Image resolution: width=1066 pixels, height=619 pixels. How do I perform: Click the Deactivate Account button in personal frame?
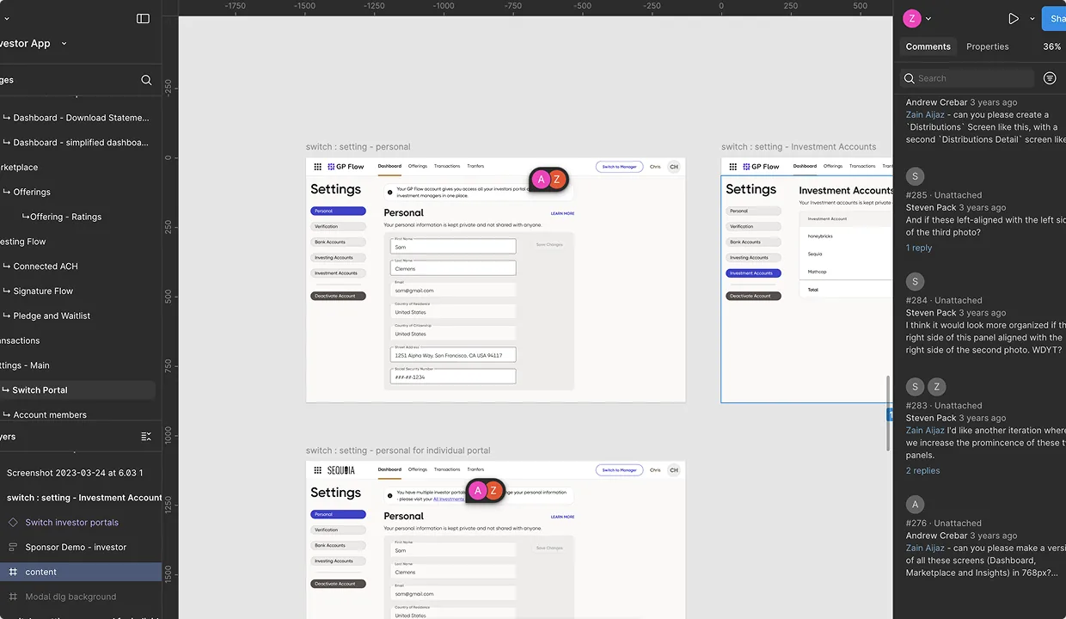click(x=338, y=296)
